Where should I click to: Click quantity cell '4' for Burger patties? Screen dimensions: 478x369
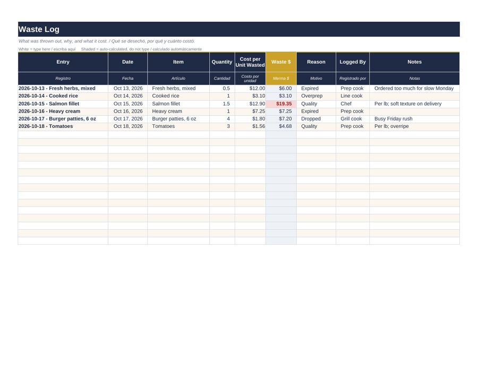coord(222,119)
